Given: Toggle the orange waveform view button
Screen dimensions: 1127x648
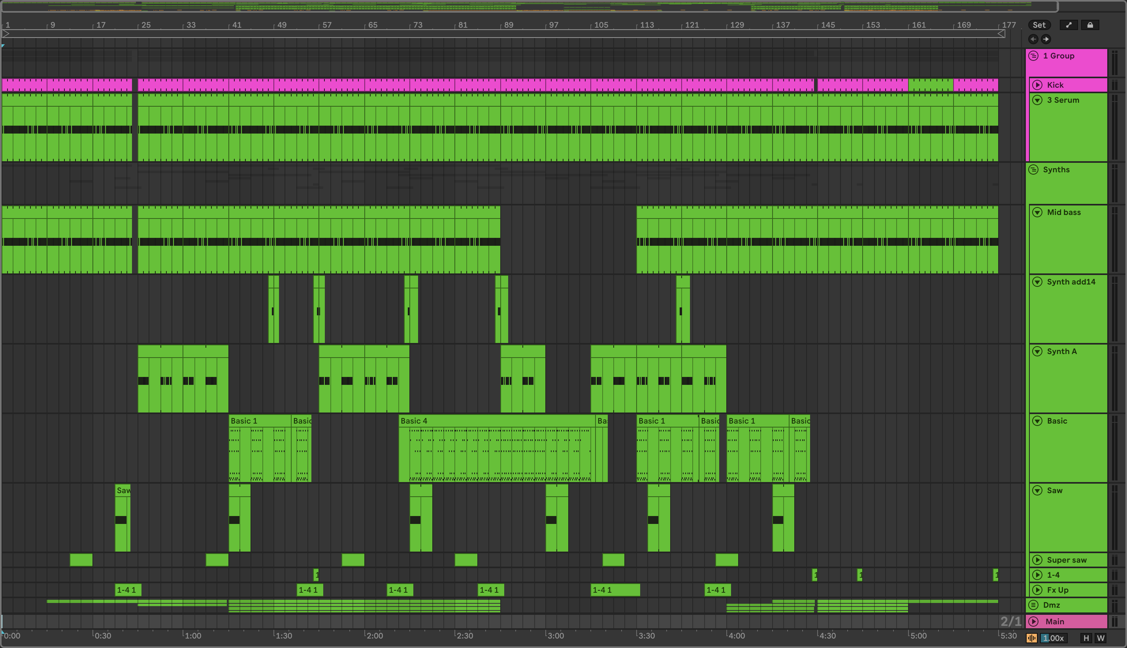Looking at the screenshot, I should [1032, 638].
